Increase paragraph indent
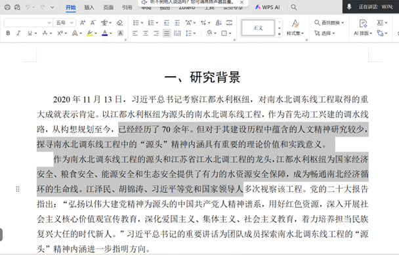Viewport: 399px width, 255px height. point(177,23)
